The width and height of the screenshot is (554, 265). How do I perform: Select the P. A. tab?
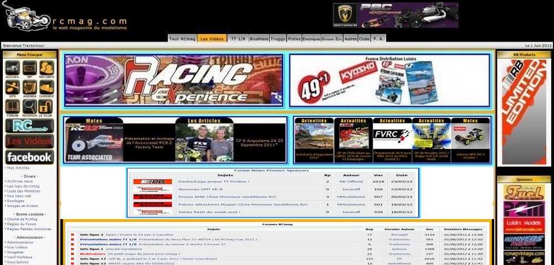[378, 39]
